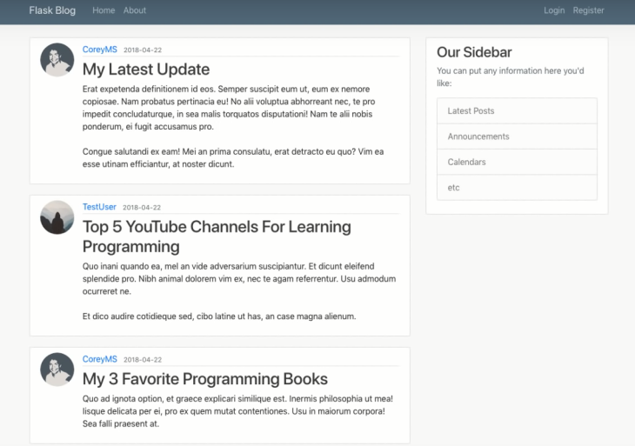Click the paragraph starting Erat expetenda definitionem
The width and height of the screenshot is (635, 446).
click(x=229, y=108)
